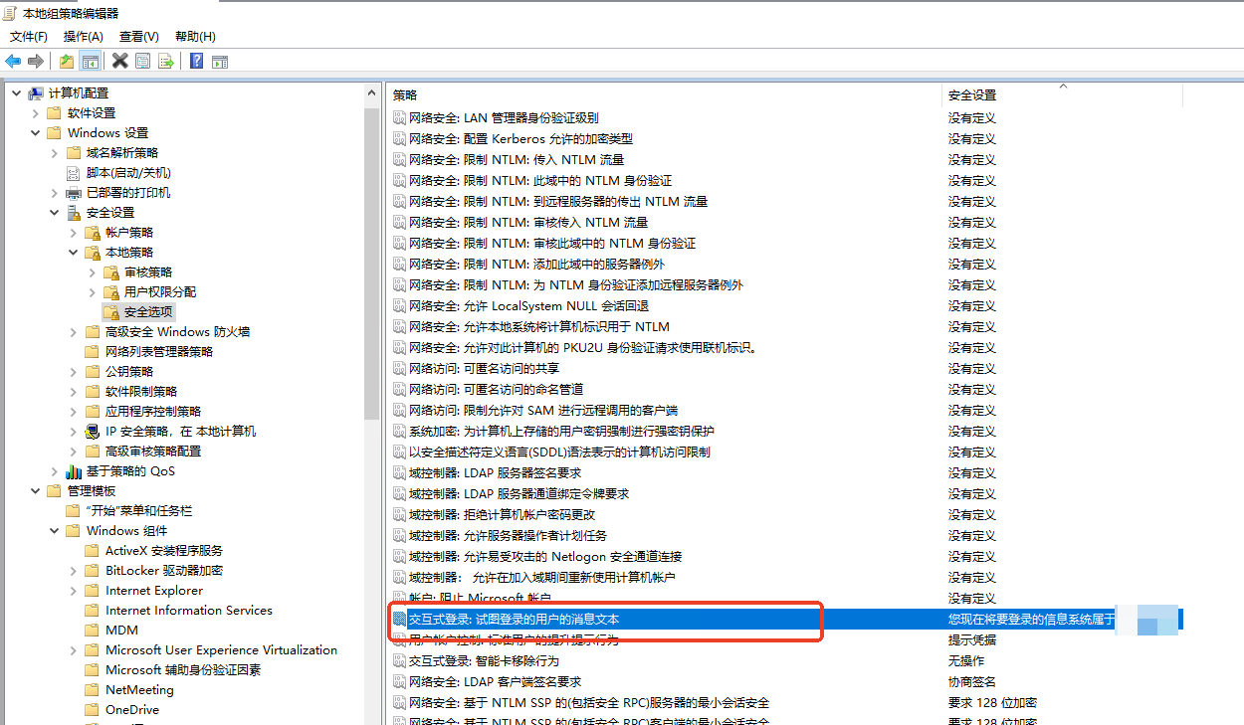Click the IP 安全策略 tree icon

tap(92, 431)
